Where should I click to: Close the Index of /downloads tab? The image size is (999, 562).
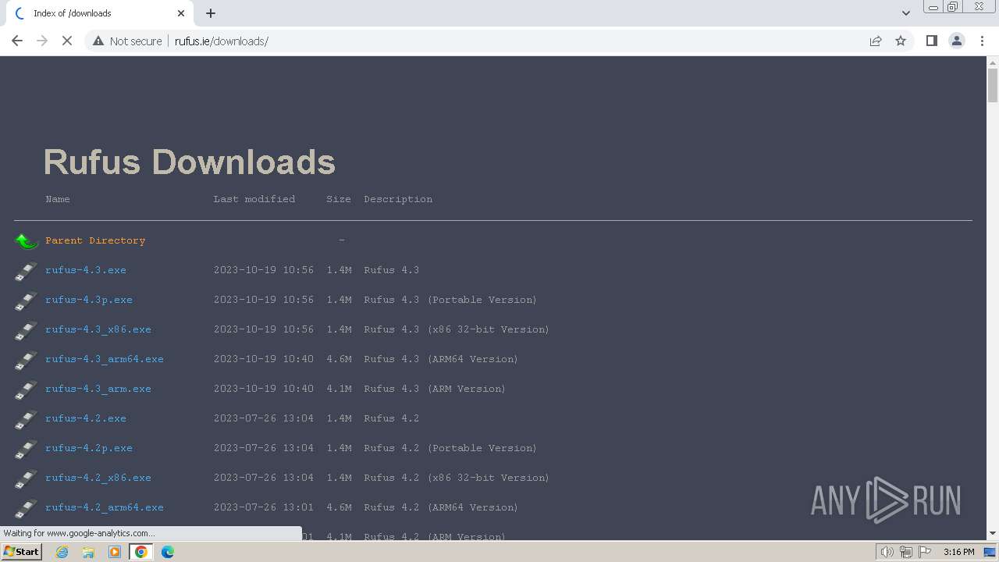(181, 13)
